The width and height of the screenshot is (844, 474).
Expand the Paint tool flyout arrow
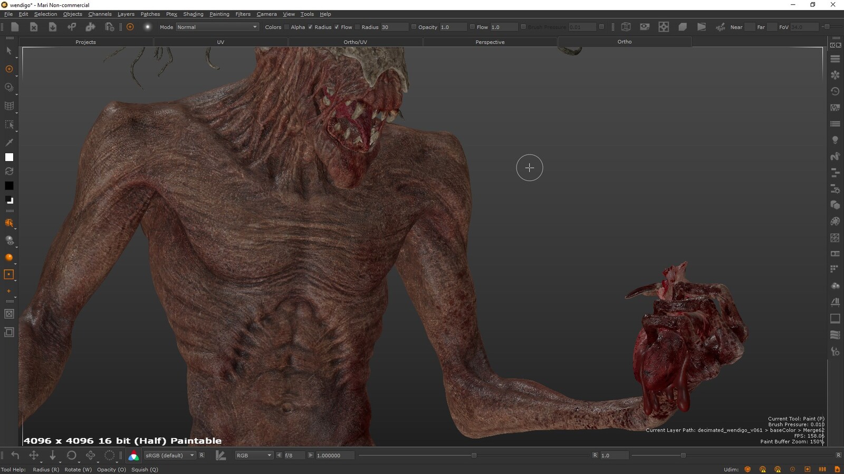point(16,76)
